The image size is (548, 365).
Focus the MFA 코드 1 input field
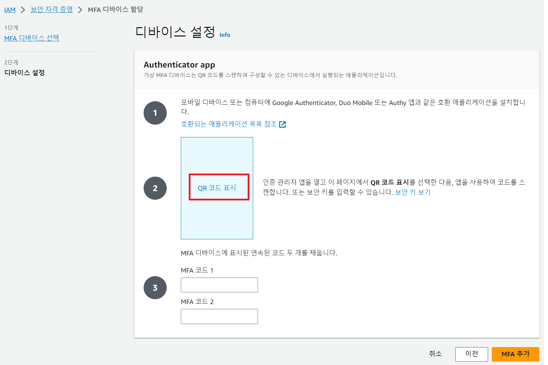219,285
